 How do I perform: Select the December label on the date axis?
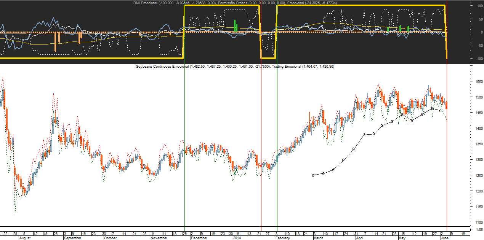point(199,238)
